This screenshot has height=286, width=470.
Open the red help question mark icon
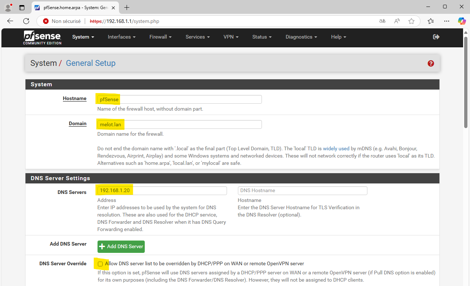tap(431, 63)
